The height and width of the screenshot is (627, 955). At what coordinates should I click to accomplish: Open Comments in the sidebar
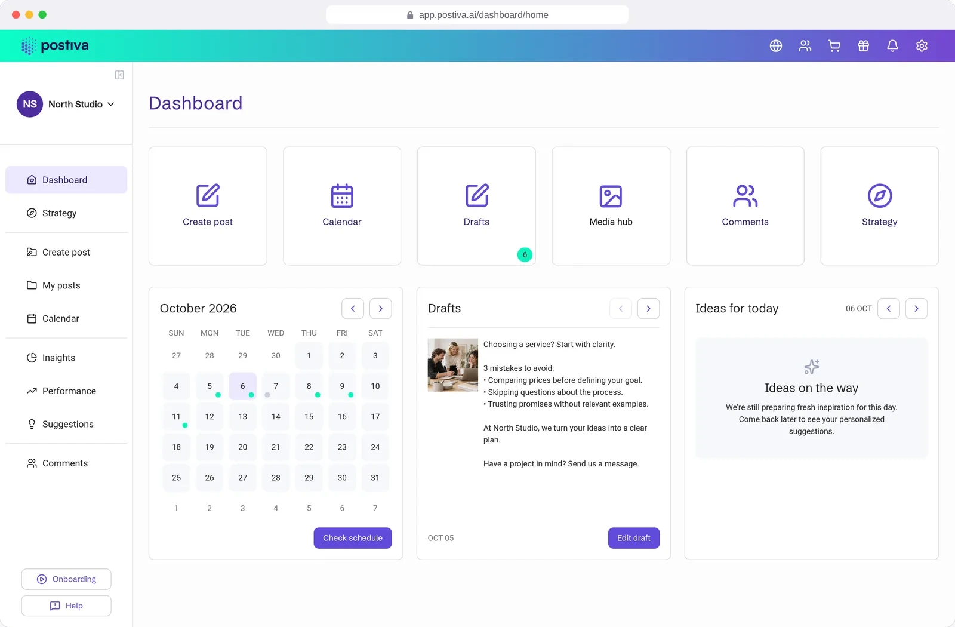pos(66,463)
